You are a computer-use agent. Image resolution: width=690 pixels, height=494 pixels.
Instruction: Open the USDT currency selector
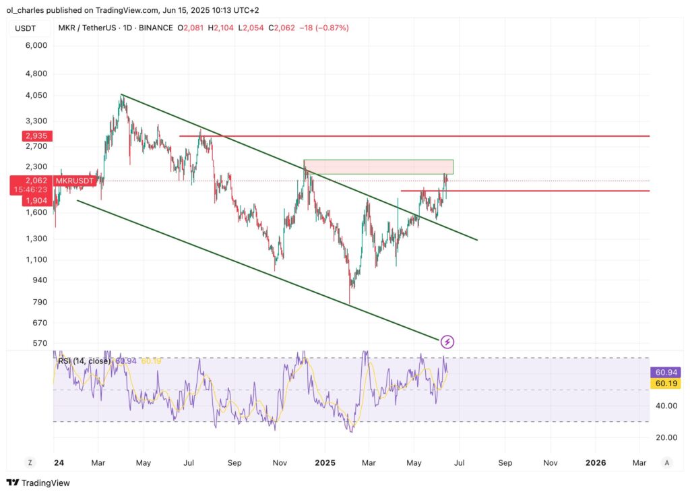(27, 28)
